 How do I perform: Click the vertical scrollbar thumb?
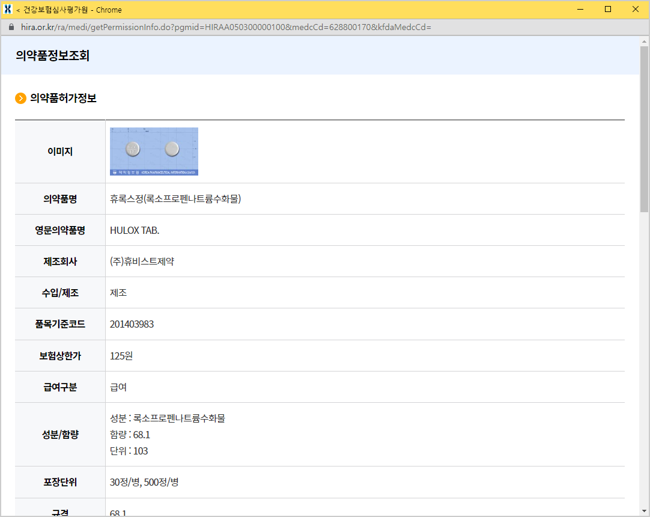pos(644,129)
